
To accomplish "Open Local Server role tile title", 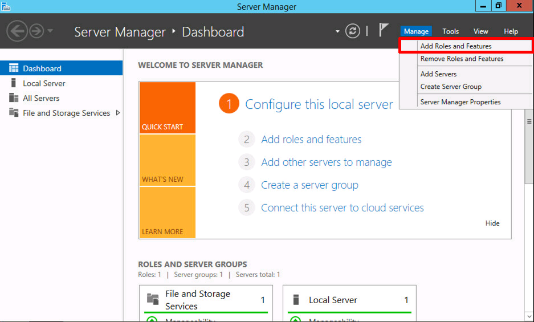I will [x=333, y=300].
